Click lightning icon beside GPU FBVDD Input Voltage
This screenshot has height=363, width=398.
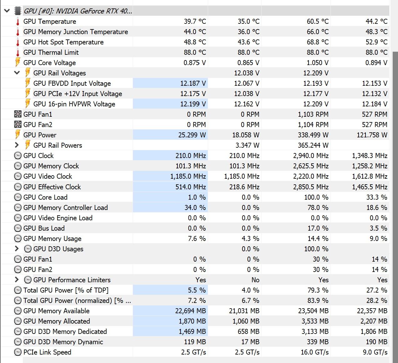coord(28,83)
